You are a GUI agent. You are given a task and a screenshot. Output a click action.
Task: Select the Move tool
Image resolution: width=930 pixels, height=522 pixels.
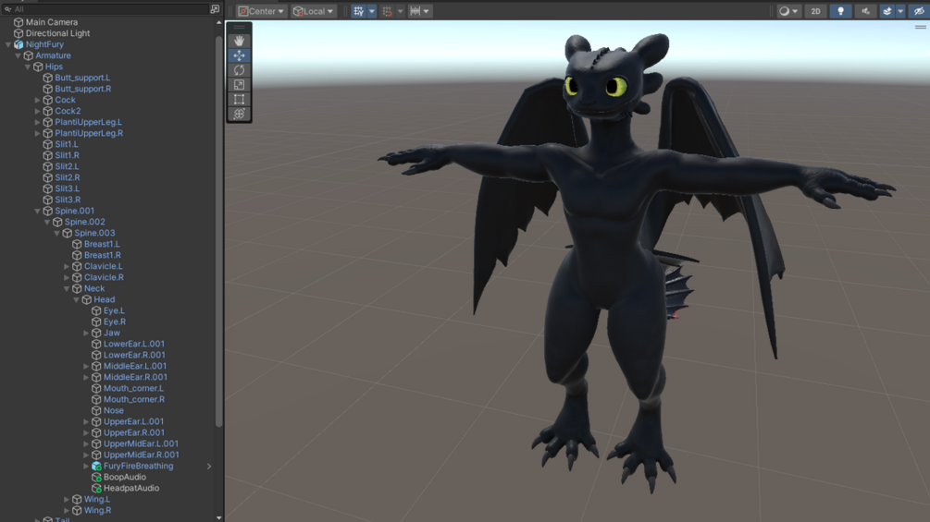(239, 55)
